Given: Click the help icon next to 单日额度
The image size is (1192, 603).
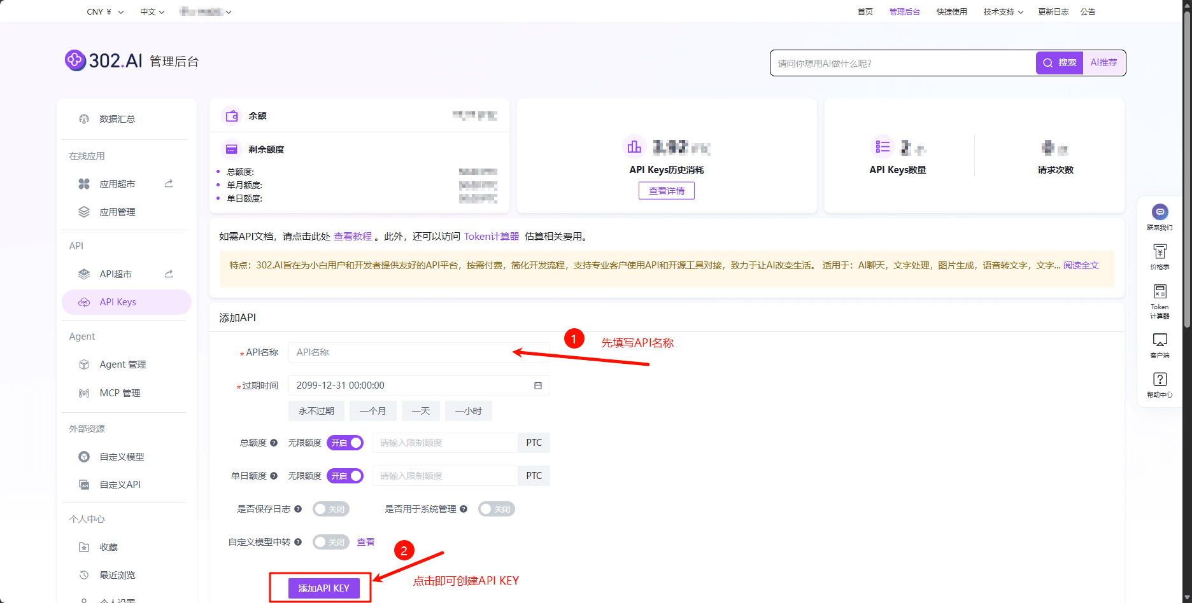Looking at the screenshot, I should tap(274, 476).
